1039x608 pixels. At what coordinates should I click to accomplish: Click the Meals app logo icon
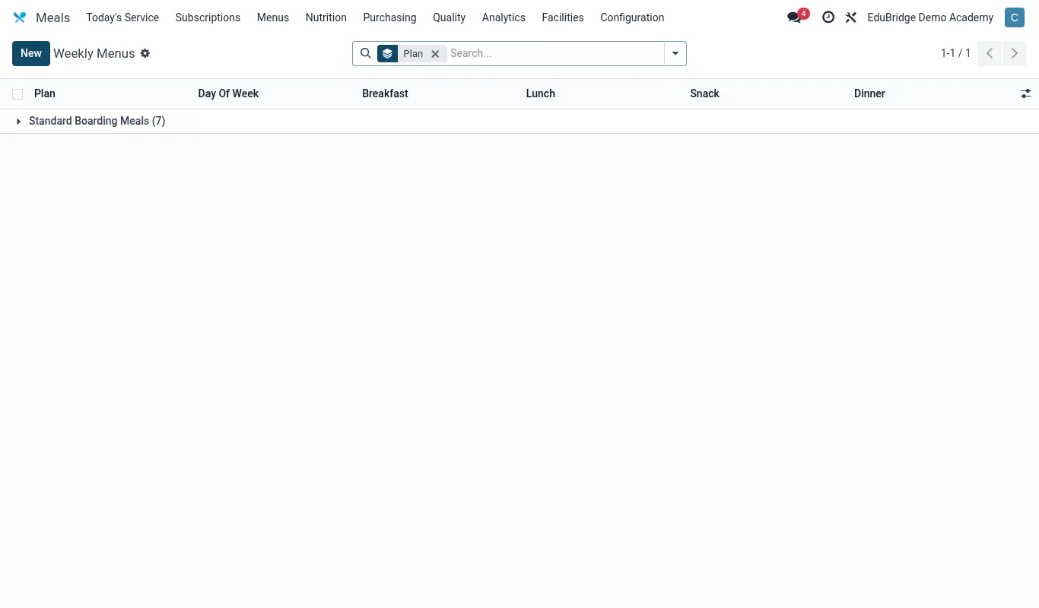[x=20, y=17]
